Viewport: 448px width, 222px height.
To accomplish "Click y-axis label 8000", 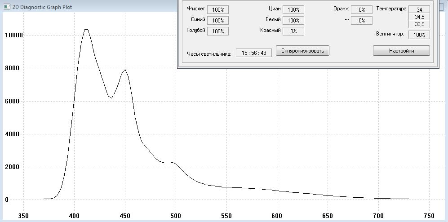I will [13, 68].
